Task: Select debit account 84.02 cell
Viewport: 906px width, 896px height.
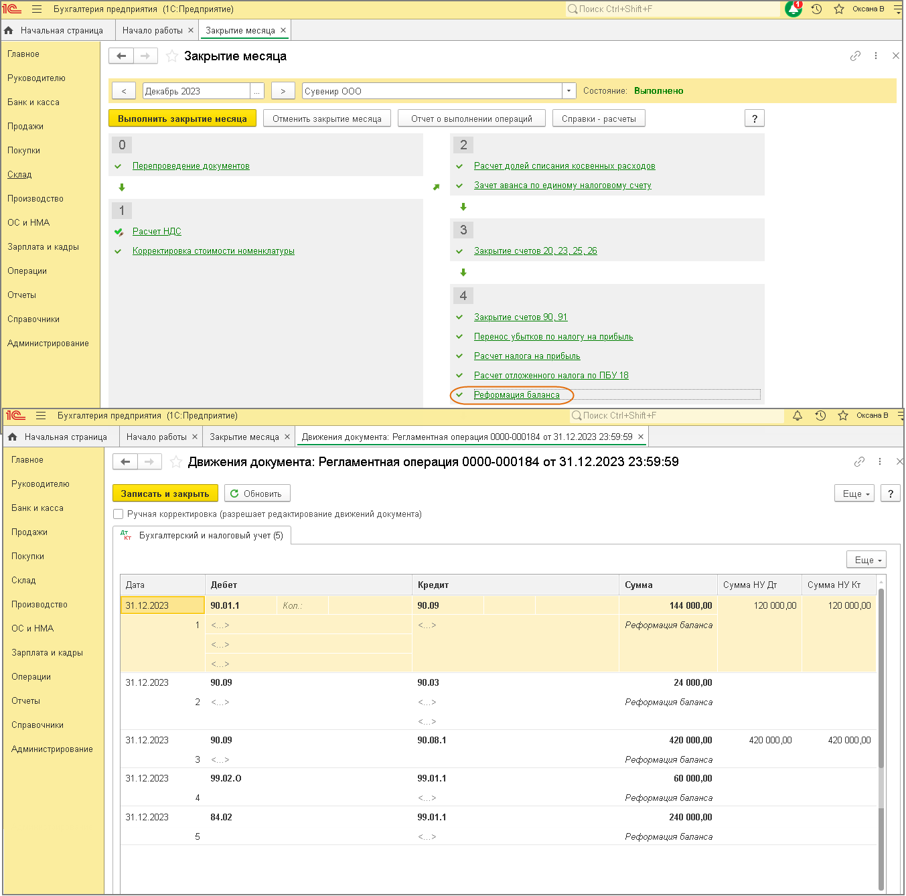Action: [x=308, y=817]
